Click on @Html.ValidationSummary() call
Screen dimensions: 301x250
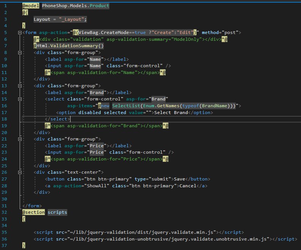point(69,46)
